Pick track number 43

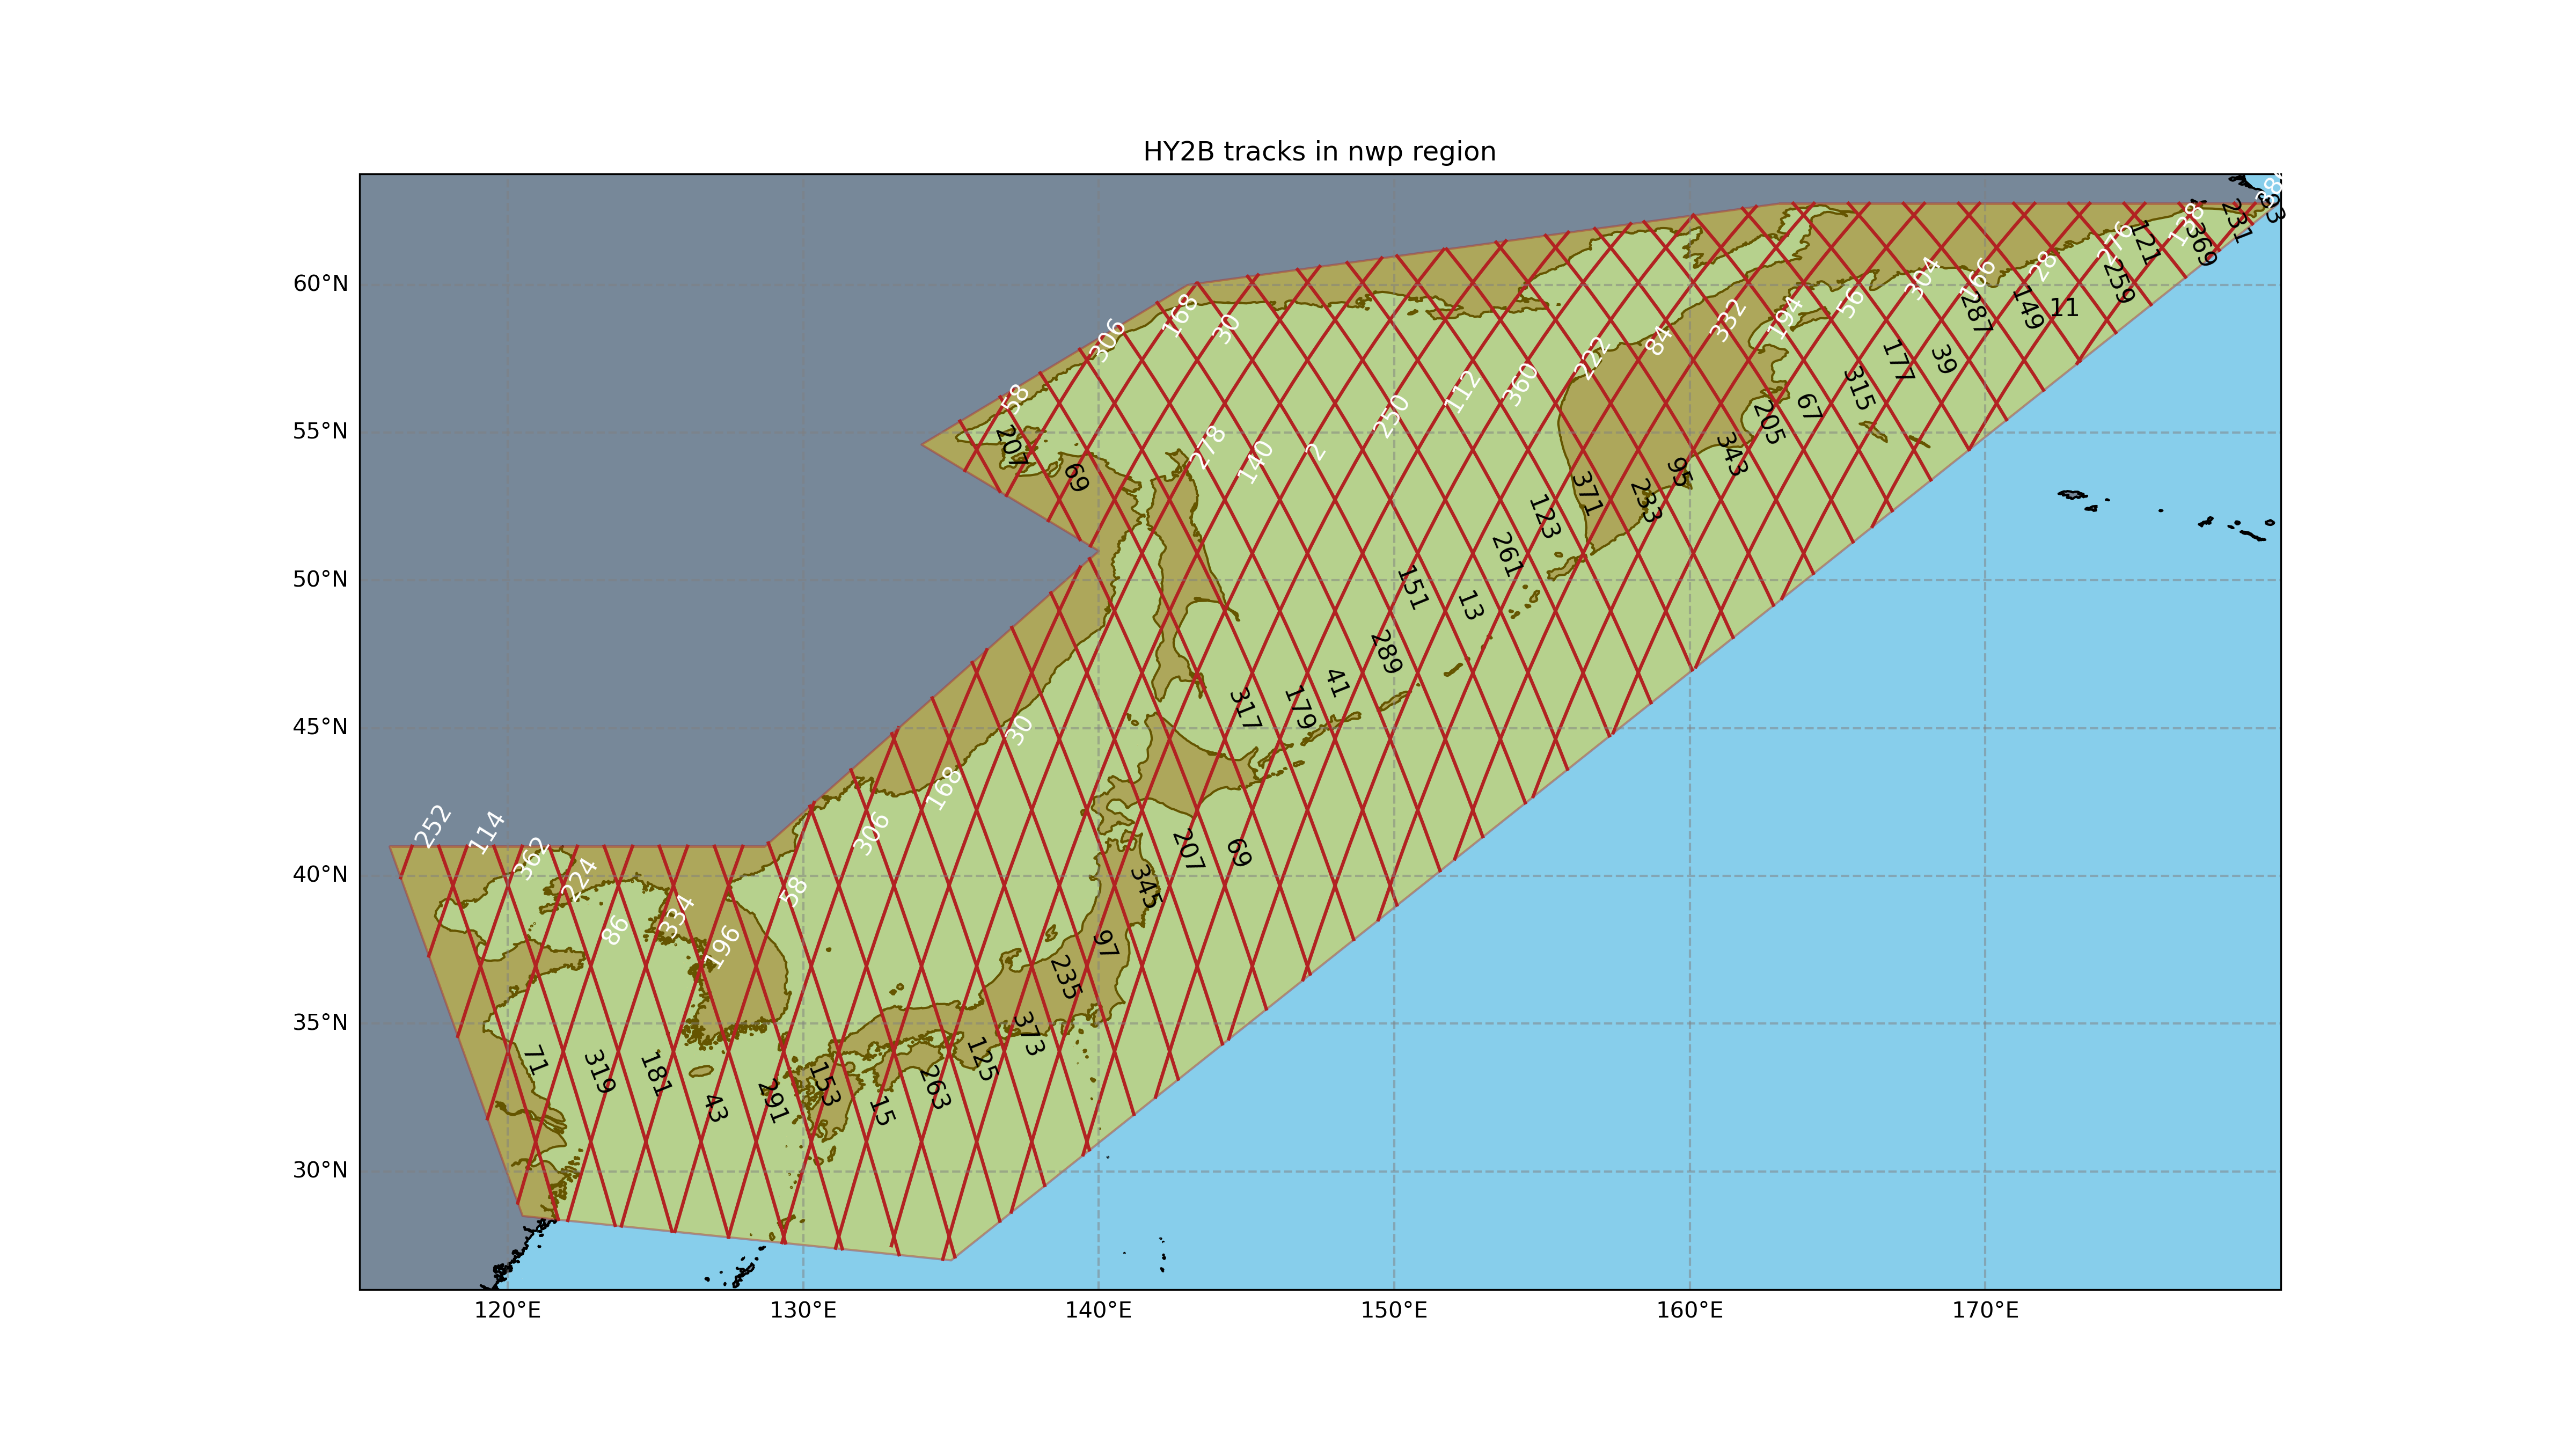(714, 1108)
